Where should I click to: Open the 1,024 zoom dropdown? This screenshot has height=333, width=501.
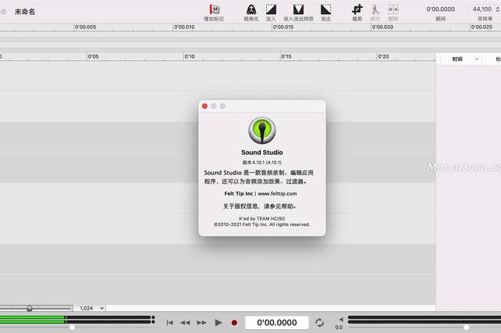pos(92,308)
